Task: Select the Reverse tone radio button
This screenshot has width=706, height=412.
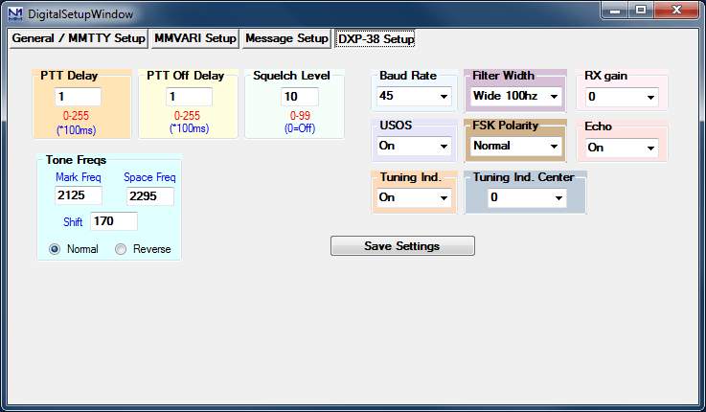Action: (121, 249)
